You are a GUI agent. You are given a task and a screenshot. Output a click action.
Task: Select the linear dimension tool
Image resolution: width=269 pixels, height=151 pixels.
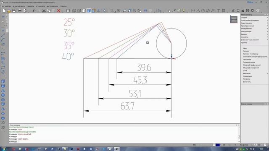coord(193,11)
